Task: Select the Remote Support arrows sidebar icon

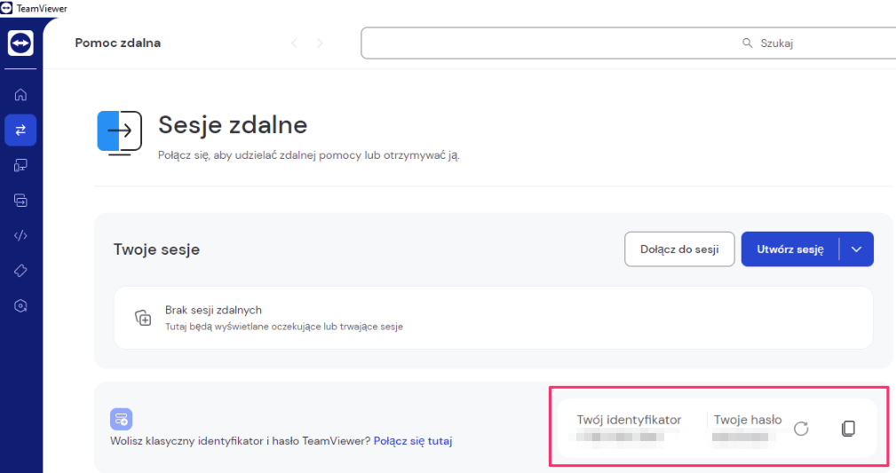Action: tap(20, 130)
